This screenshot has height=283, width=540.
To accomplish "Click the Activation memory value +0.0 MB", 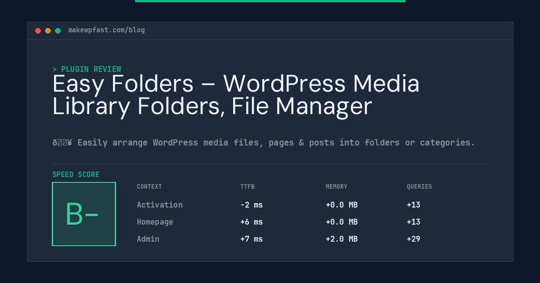I will click(x=342, y=205).
